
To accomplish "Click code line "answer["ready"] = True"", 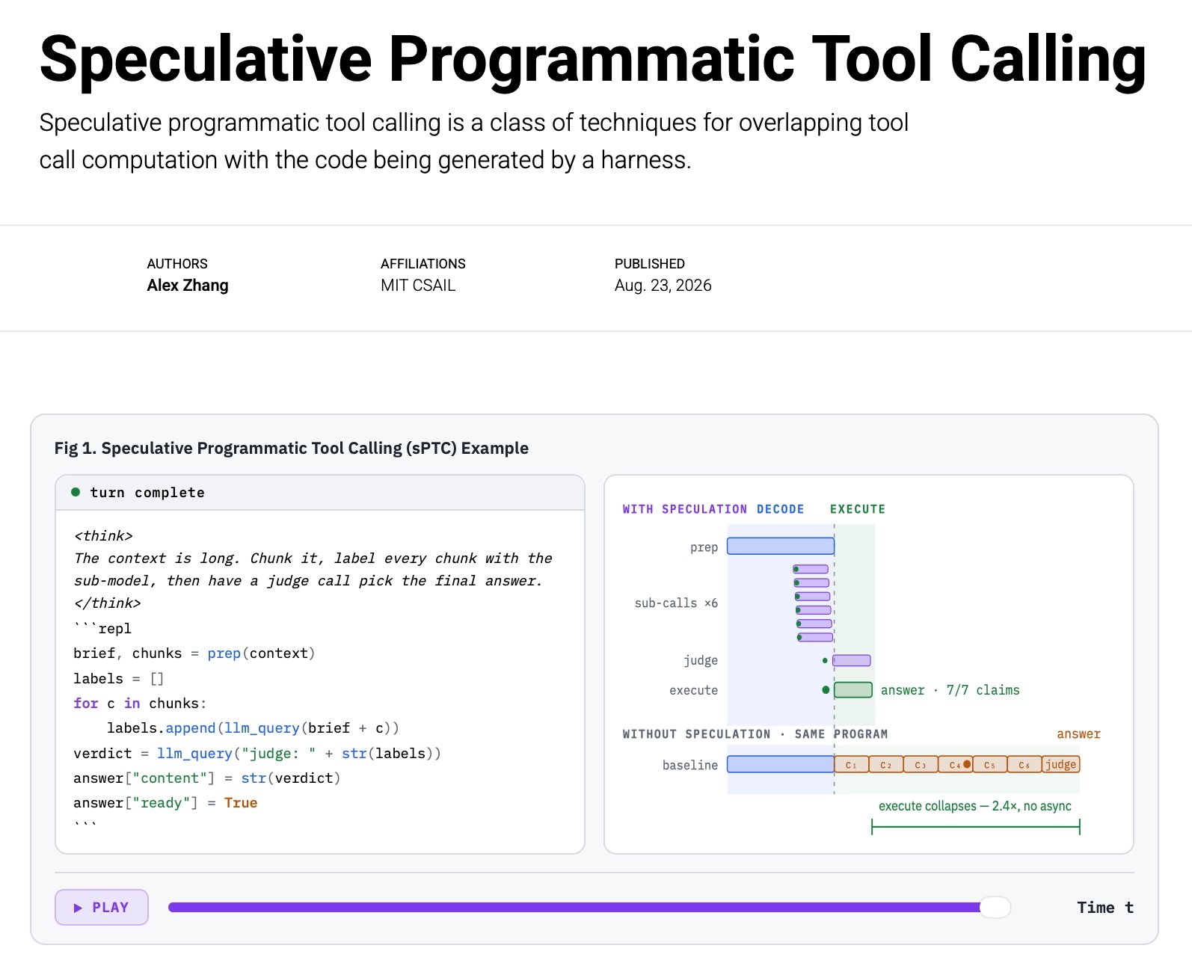I will click(x=165, y=802).
